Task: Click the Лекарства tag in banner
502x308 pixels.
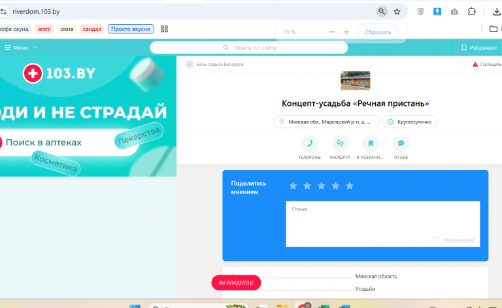Action: pos(139,136)
